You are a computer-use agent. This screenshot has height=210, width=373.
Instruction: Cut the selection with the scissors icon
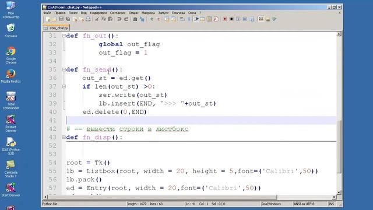point(97,19)
